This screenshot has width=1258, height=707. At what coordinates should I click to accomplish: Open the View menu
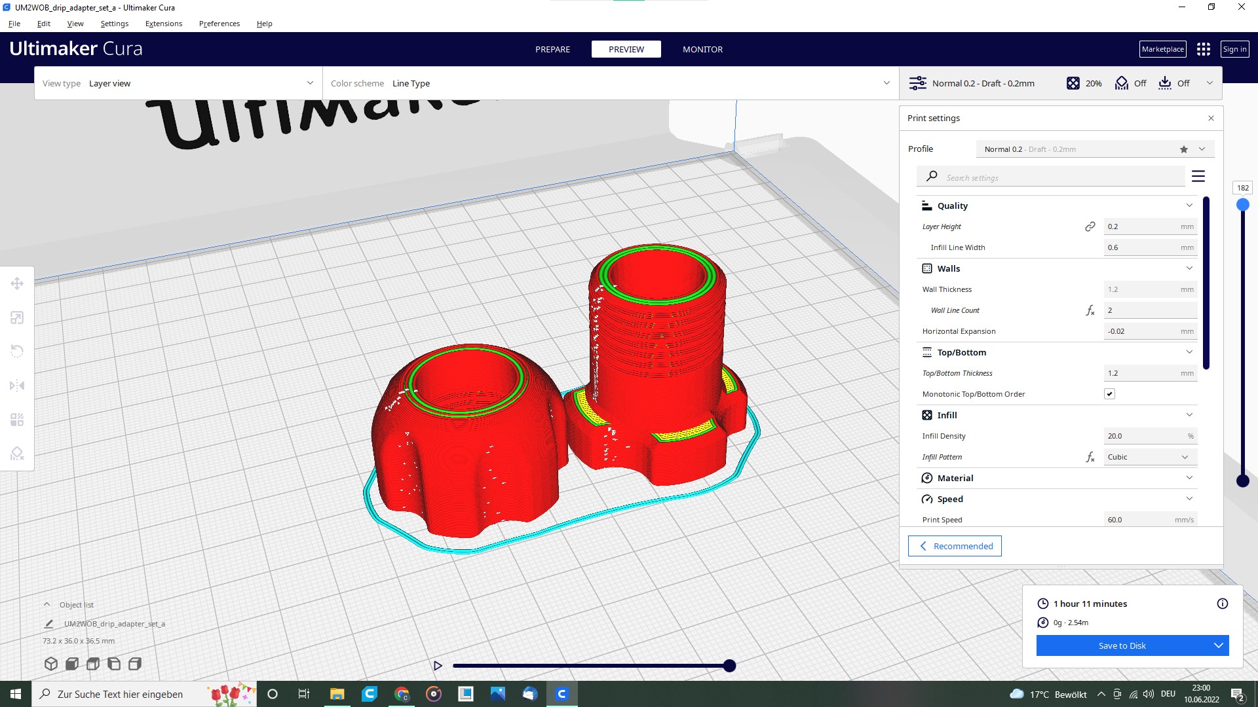(75, 24)
